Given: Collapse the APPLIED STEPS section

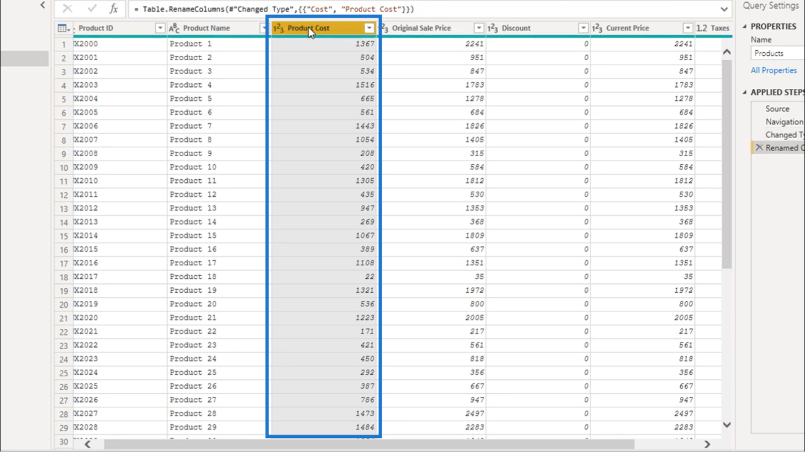Looking at the screenshot, I should [745, 92].
